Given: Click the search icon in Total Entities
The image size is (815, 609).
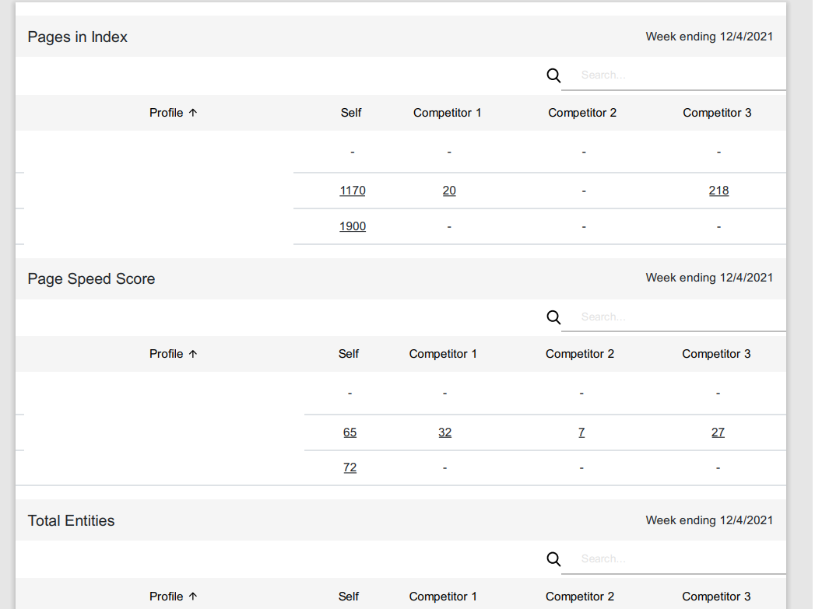Looking at the screenshot, I should coord(553,559).
